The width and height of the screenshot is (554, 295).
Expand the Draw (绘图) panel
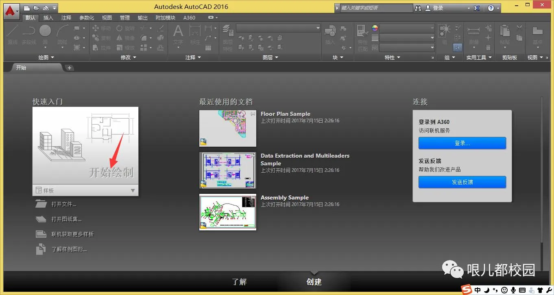[46, 57]
